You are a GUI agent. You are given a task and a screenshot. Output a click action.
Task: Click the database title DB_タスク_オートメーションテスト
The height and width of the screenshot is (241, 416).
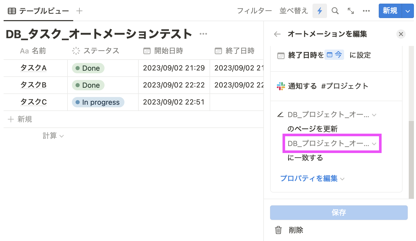click(x=99, y=34)
